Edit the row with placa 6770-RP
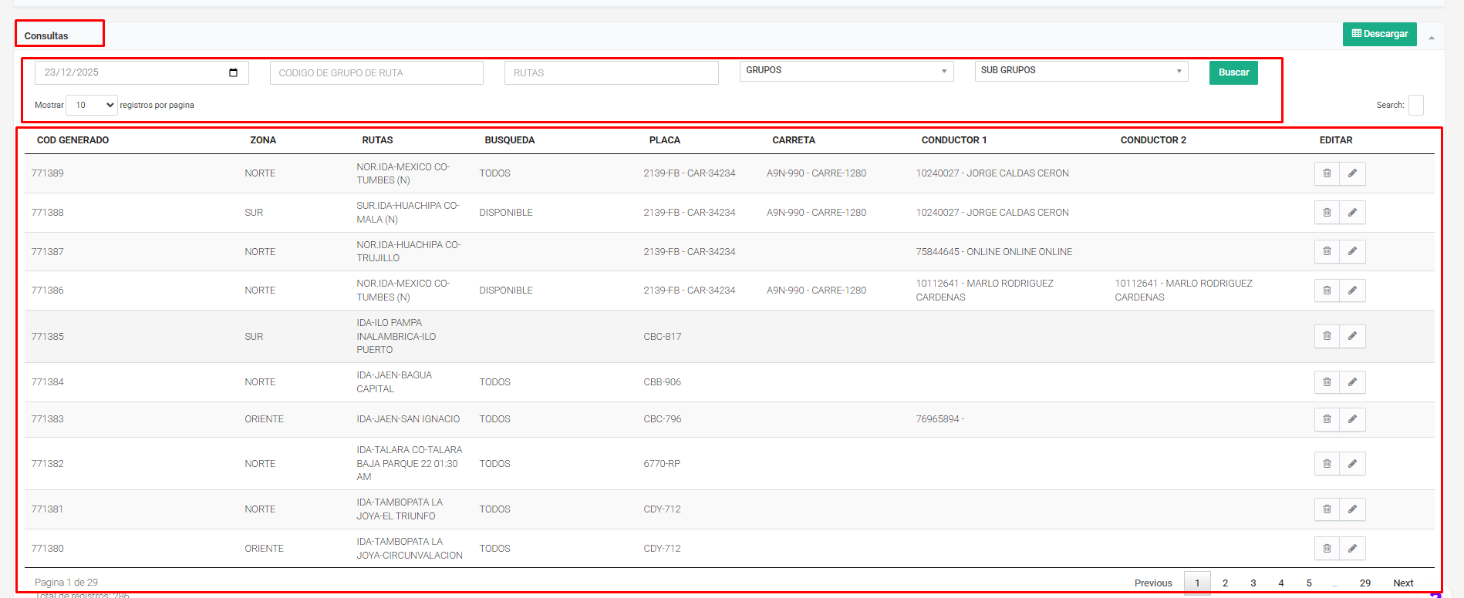Screen dimensions: 1464x598 point(1352,464)
